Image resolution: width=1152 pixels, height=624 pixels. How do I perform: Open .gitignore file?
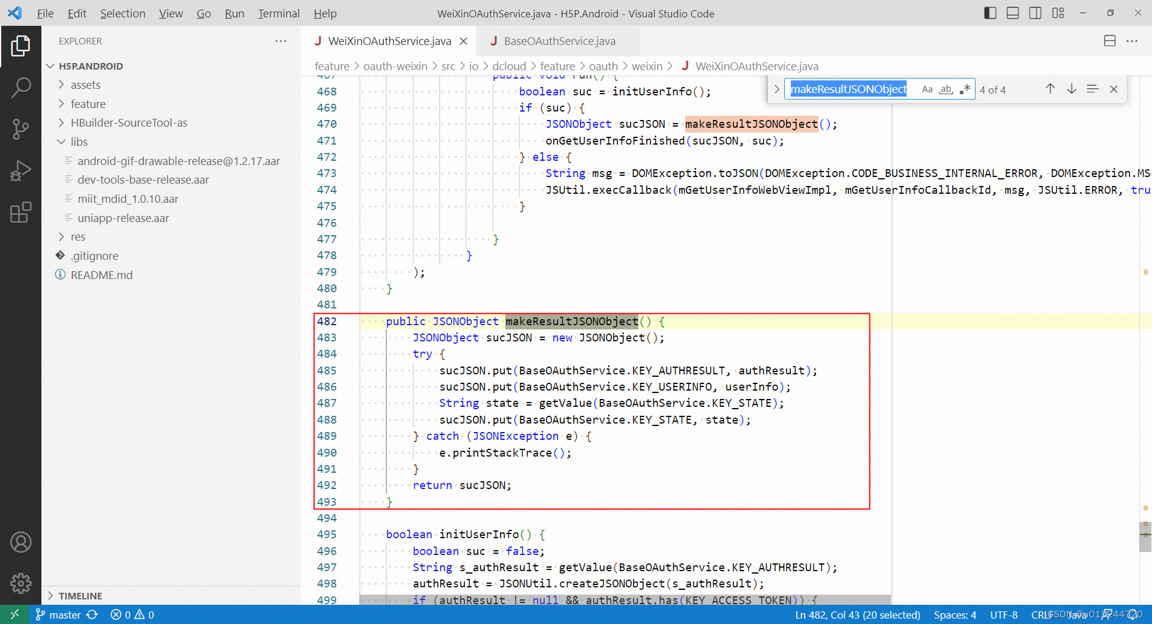click(94, 256)
